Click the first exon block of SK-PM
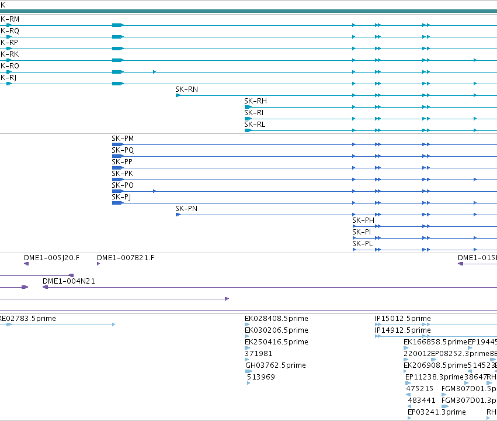 pos(117,144)
